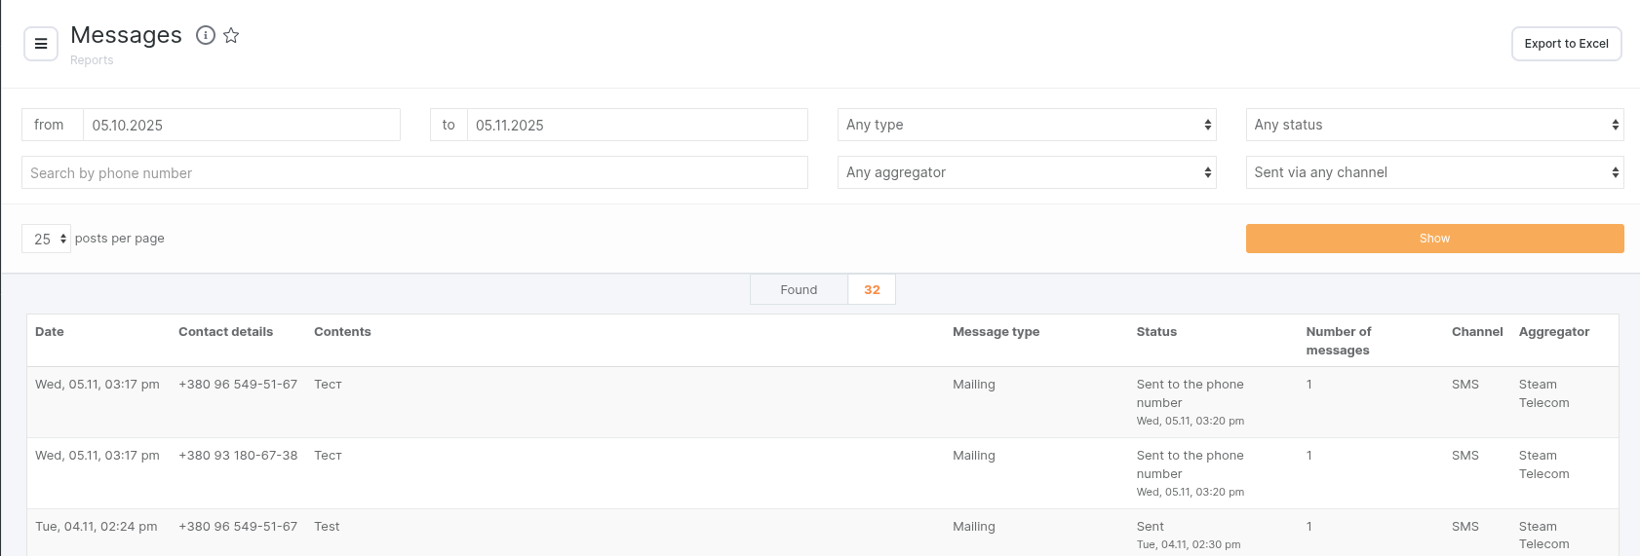Click the orange Show button
1640x556 pixels.
coord(1434,239)
